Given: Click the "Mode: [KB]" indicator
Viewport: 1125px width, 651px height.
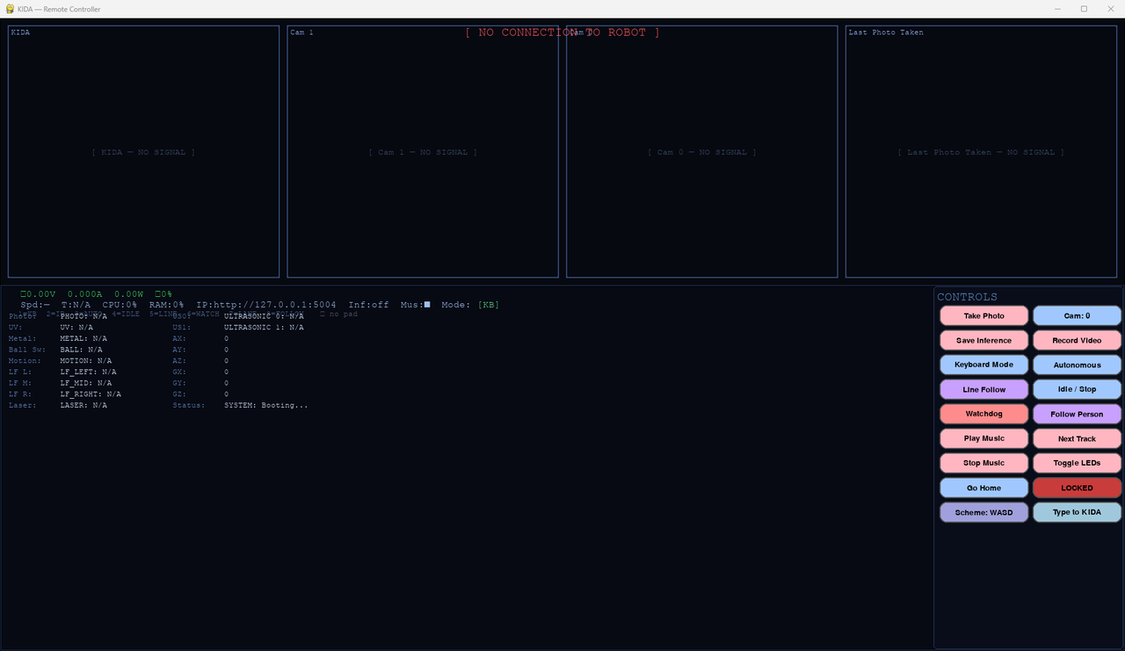Looking at the screenshot, I should point(470,305).
